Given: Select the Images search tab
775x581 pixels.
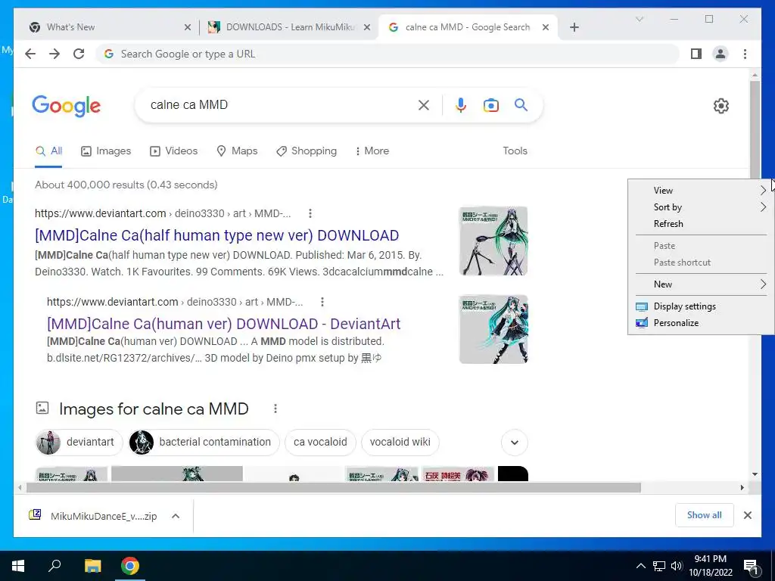Looking at the screenshot, I should 106,151.
